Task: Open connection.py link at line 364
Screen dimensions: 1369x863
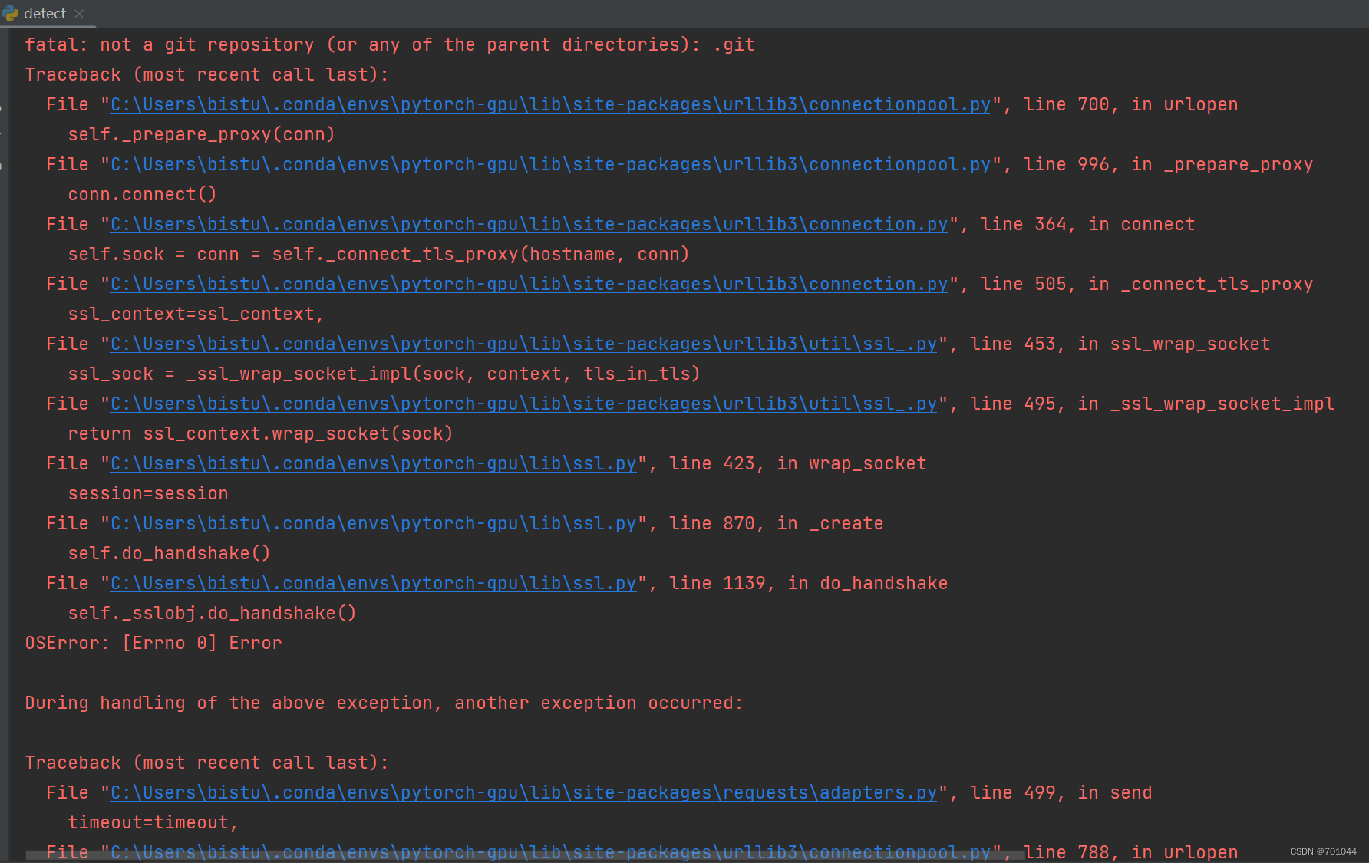Action: (529, 224)
